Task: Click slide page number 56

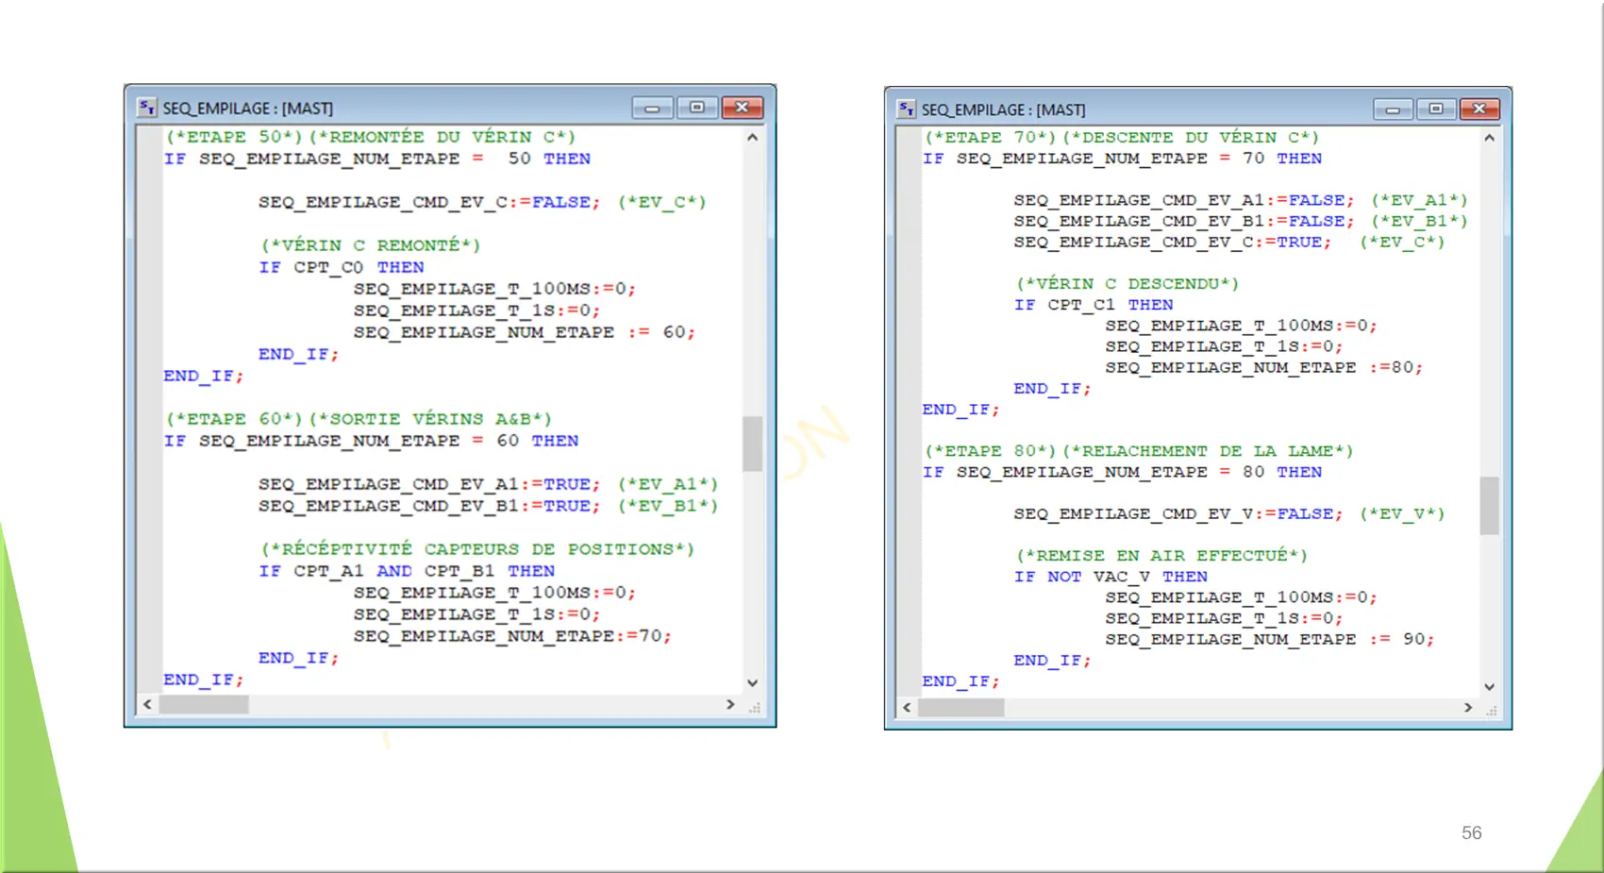Action: (x=1472, y=833)
